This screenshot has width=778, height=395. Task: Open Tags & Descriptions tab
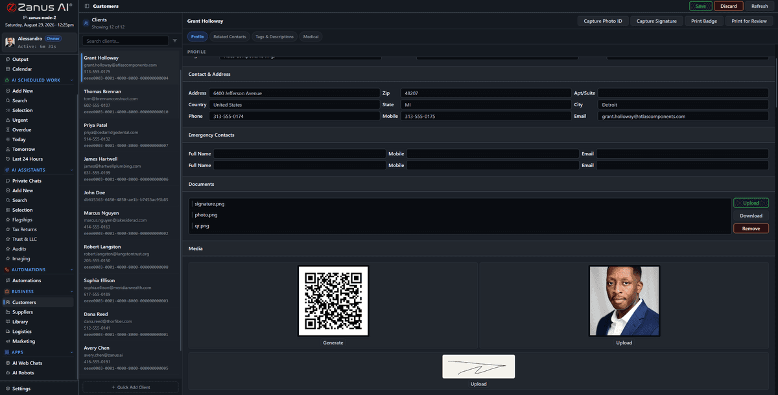click(274, 37)
